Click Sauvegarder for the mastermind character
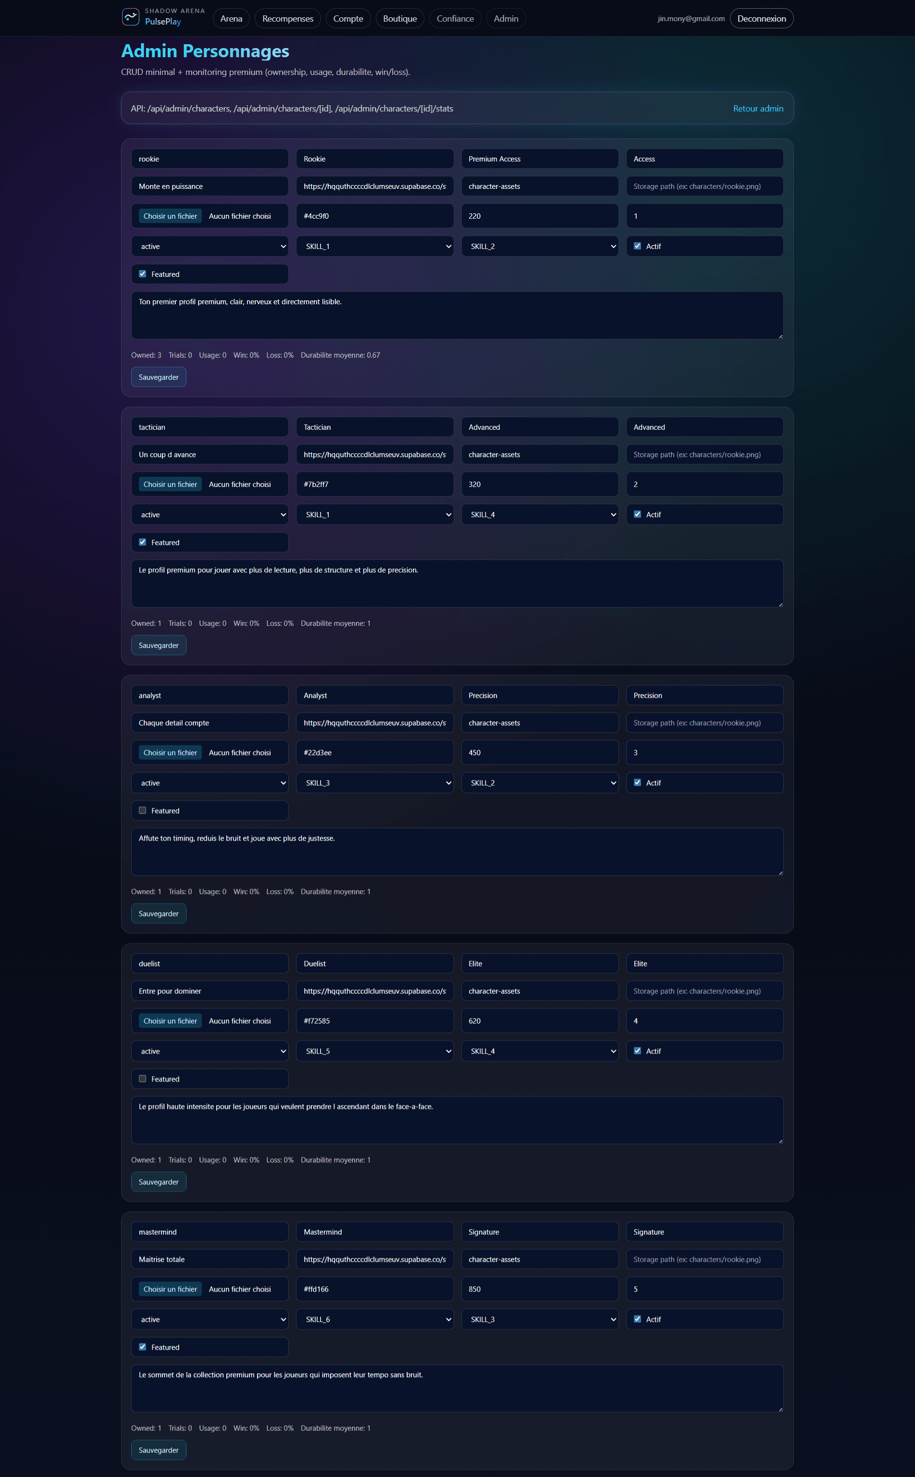915x1477 pixels. 159,1450
